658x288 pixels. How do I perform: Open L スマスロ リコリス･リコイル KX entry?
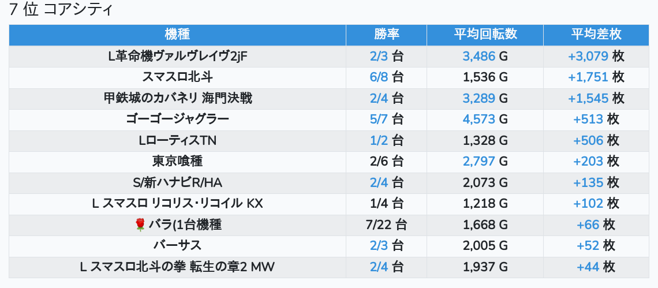[178, 204]
